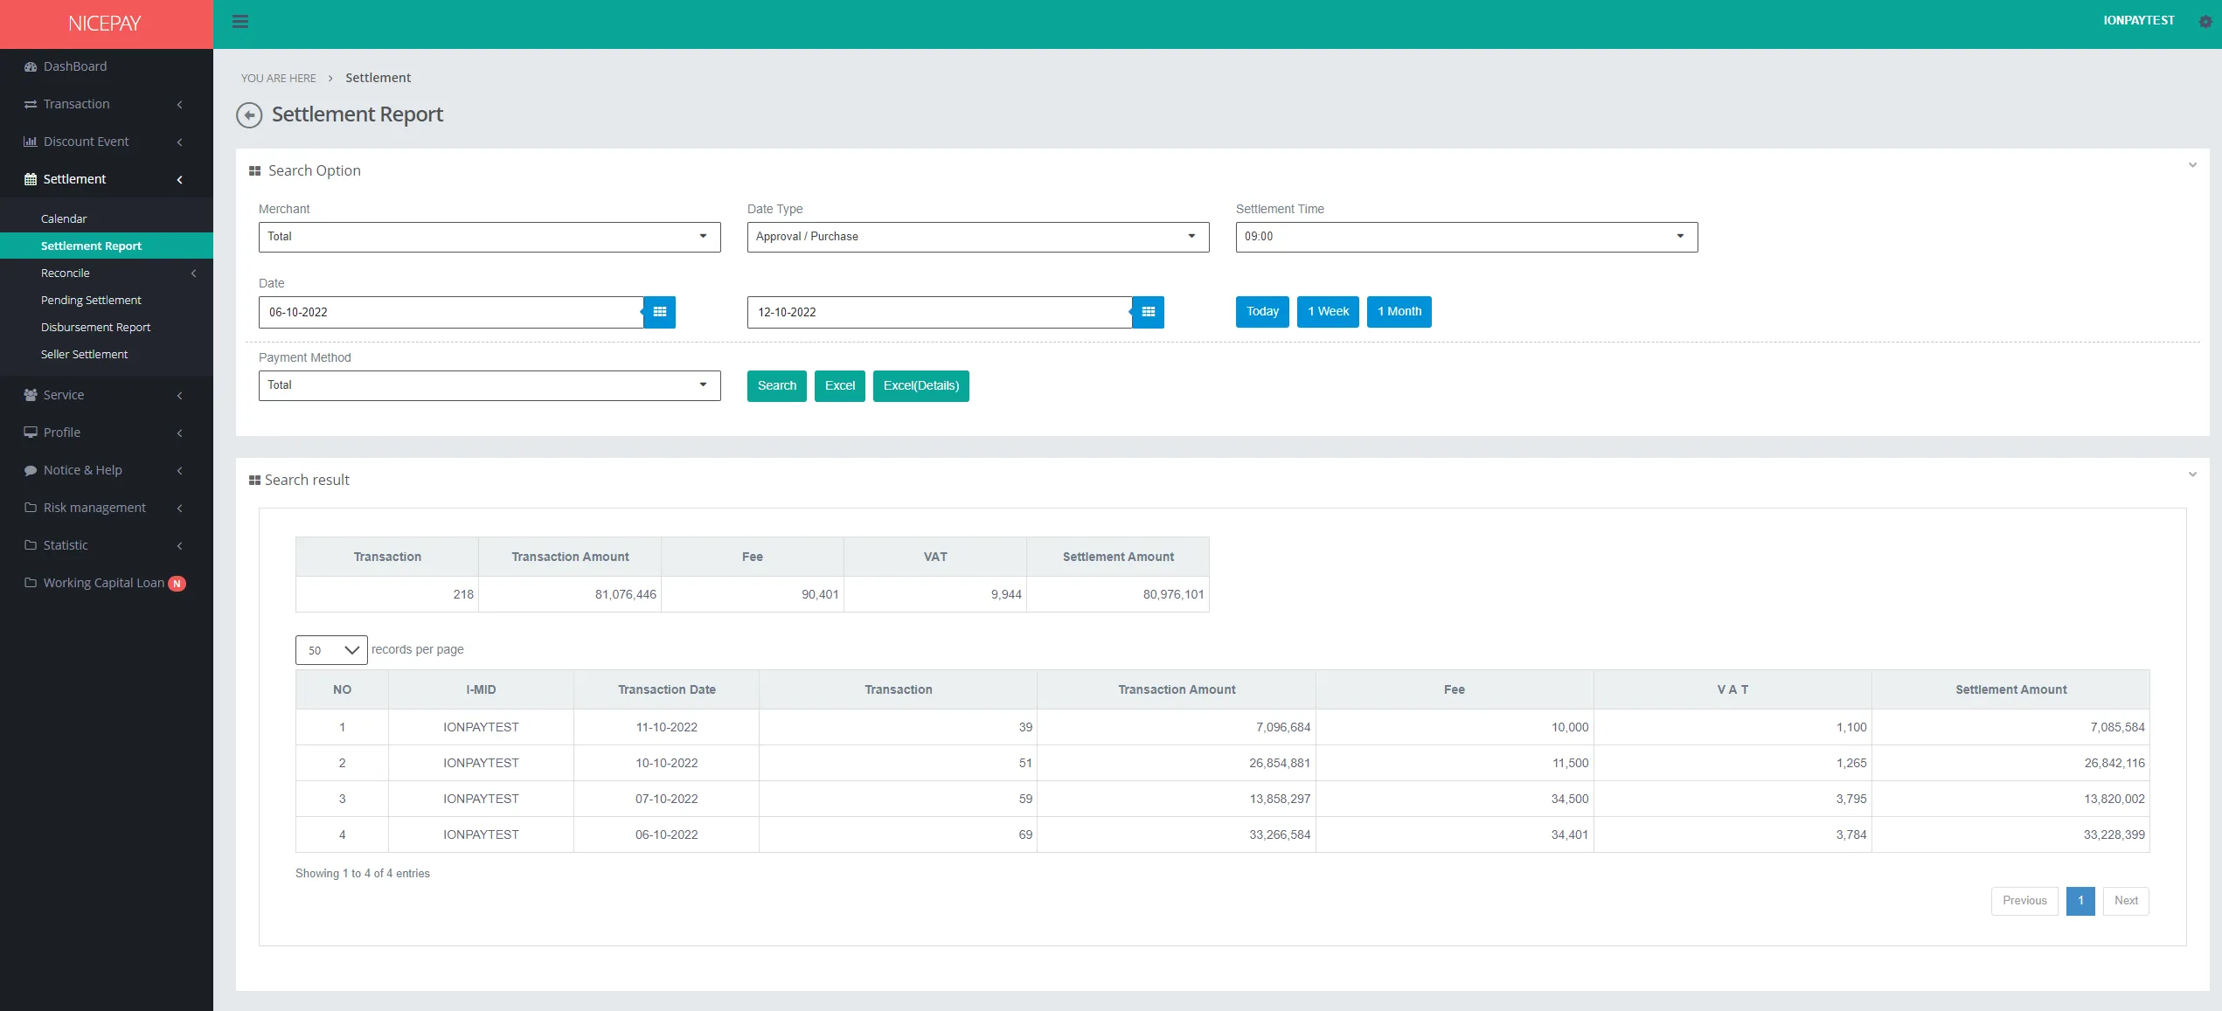Click the Discount Event chart icon

[31, 142]
